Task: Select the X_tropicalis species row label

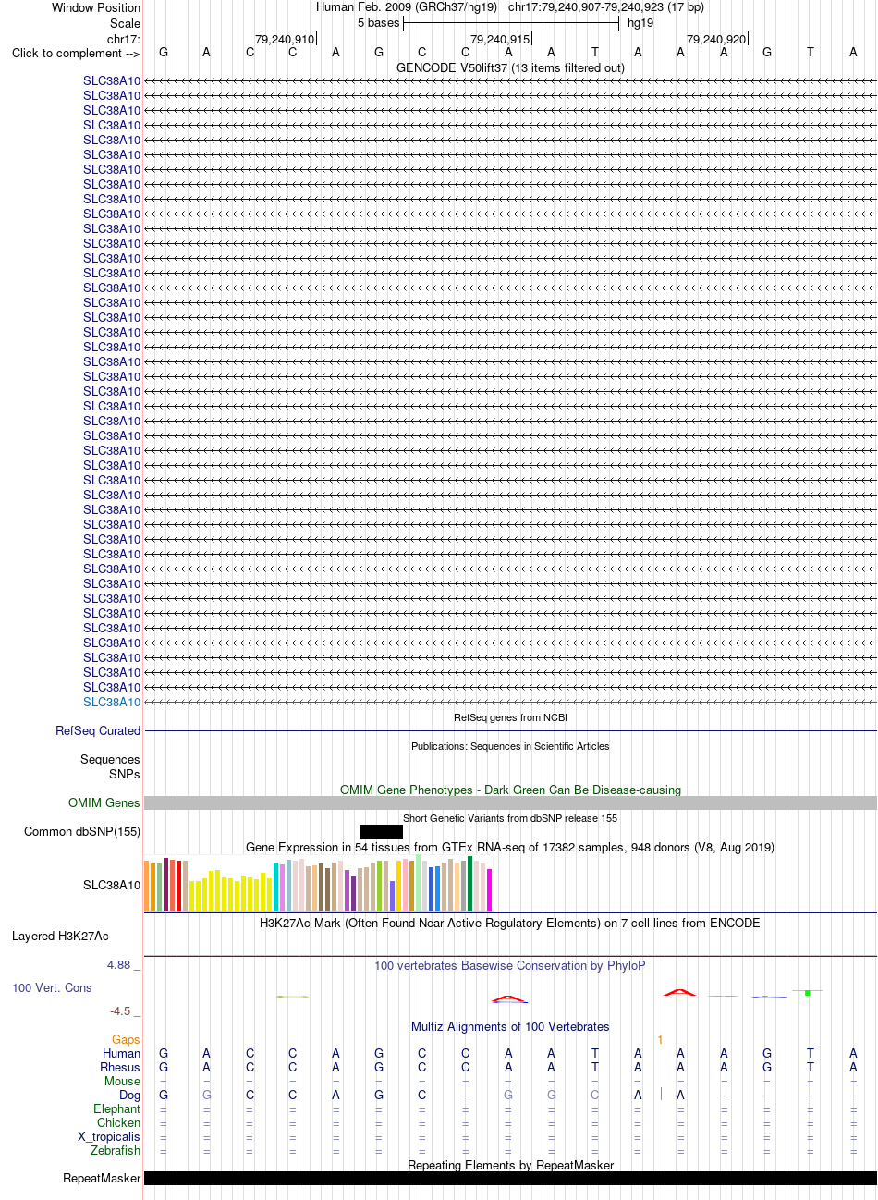Action: pos(109,1136)
